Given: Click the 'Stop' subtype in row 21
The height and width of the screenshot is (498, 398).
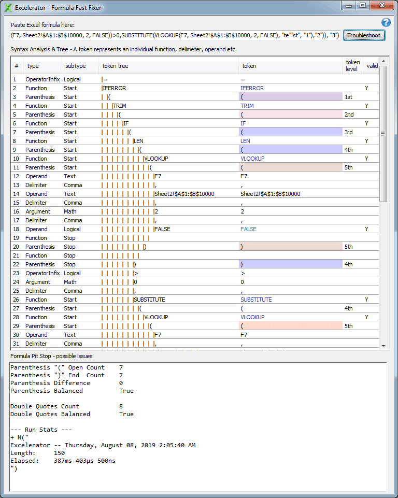Looking at the screenshot, I should 69,255.
